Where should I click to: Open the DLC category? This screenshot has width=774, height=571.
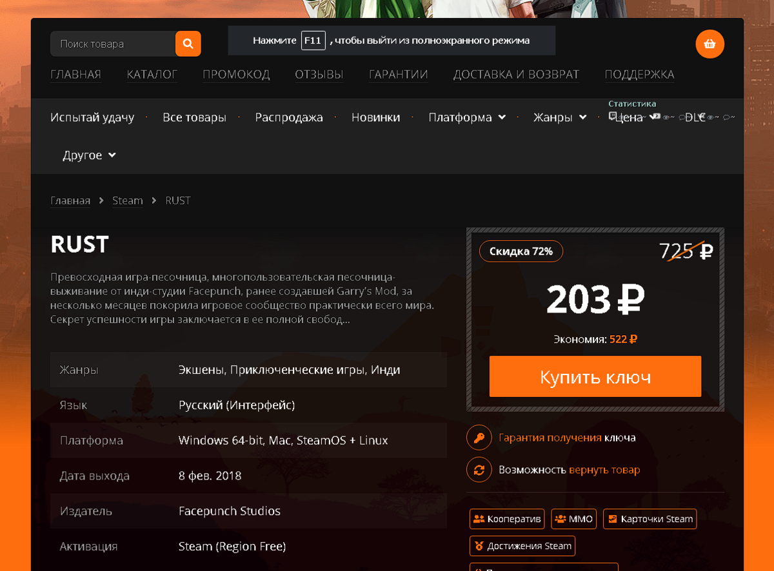(695, 117)
